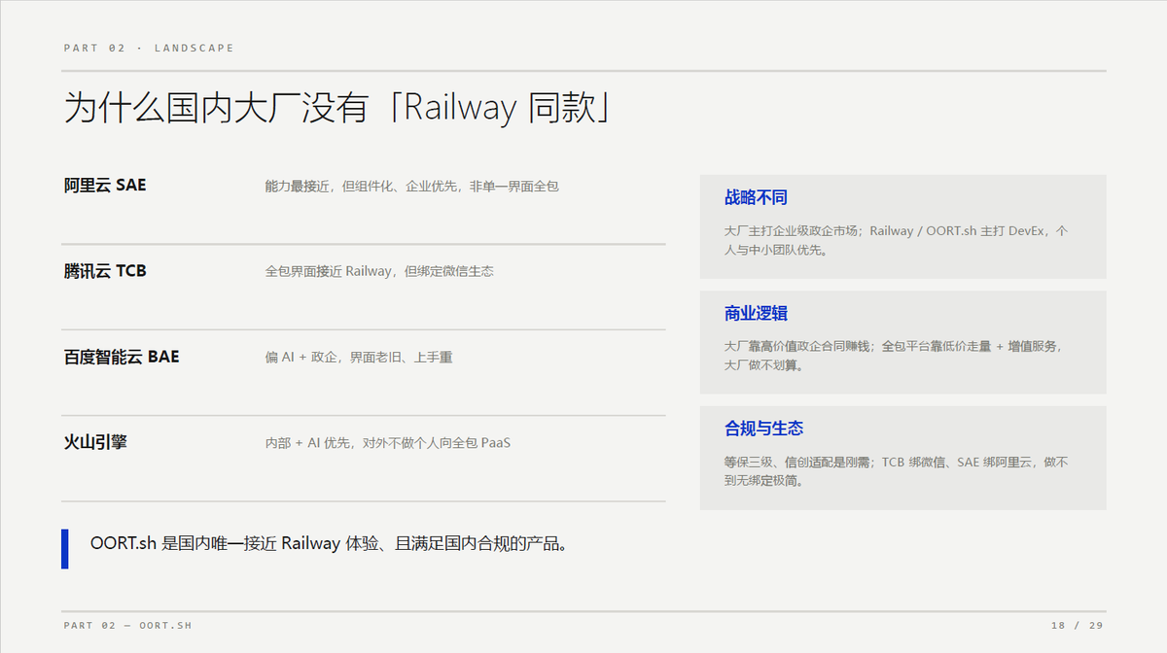This screenshot has height=653, width=1167.
Task: Select the slide title '为什么国内大厂没有「Railway 同款」'
Action: point(338,108)
